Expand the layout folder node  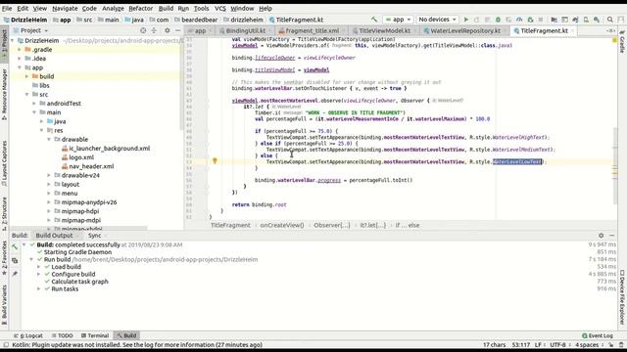(49, 184)
